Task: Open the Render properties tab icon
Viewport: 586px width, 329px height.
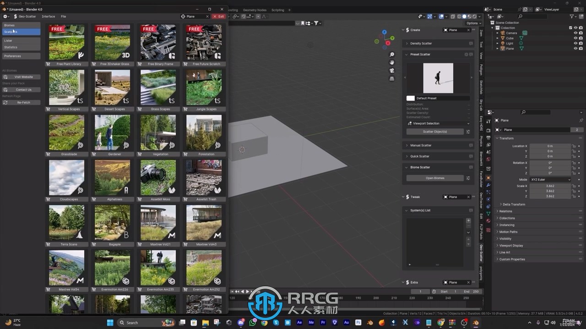Action: click(488, 130)
